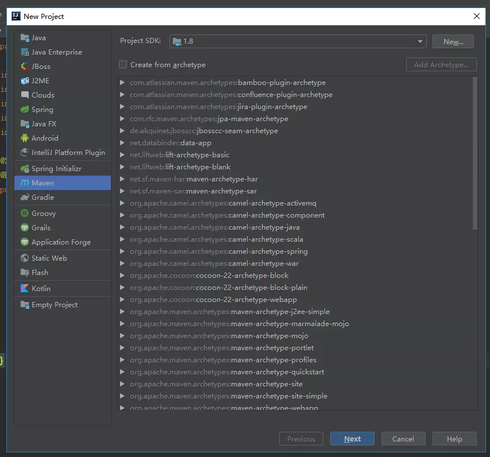Click the J2ME icon

[25, 81]
